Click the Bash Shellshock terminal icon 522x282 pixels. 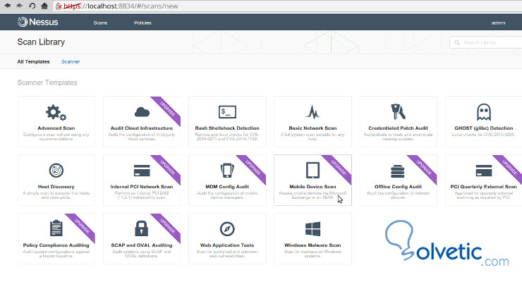tap(227, 112)
